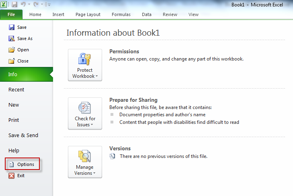Expand the Manage Versions dropdown arrow
This screenshot has width=293, height=196.
point(94,173)
